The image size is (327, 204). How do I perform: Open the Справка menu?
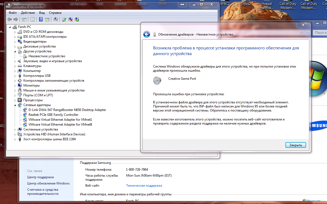coord(55,13)
